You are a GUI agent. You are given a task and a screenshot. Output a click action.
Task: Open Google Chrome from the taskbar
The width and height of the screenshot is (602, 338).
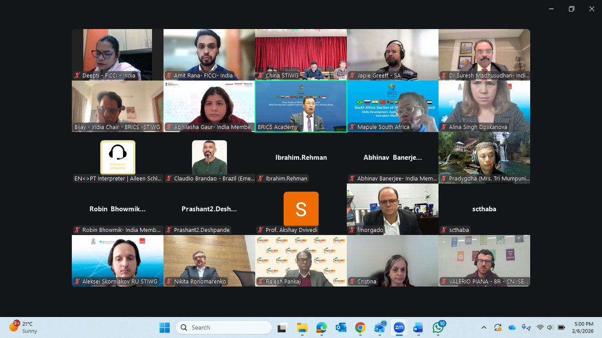[360, 327]
